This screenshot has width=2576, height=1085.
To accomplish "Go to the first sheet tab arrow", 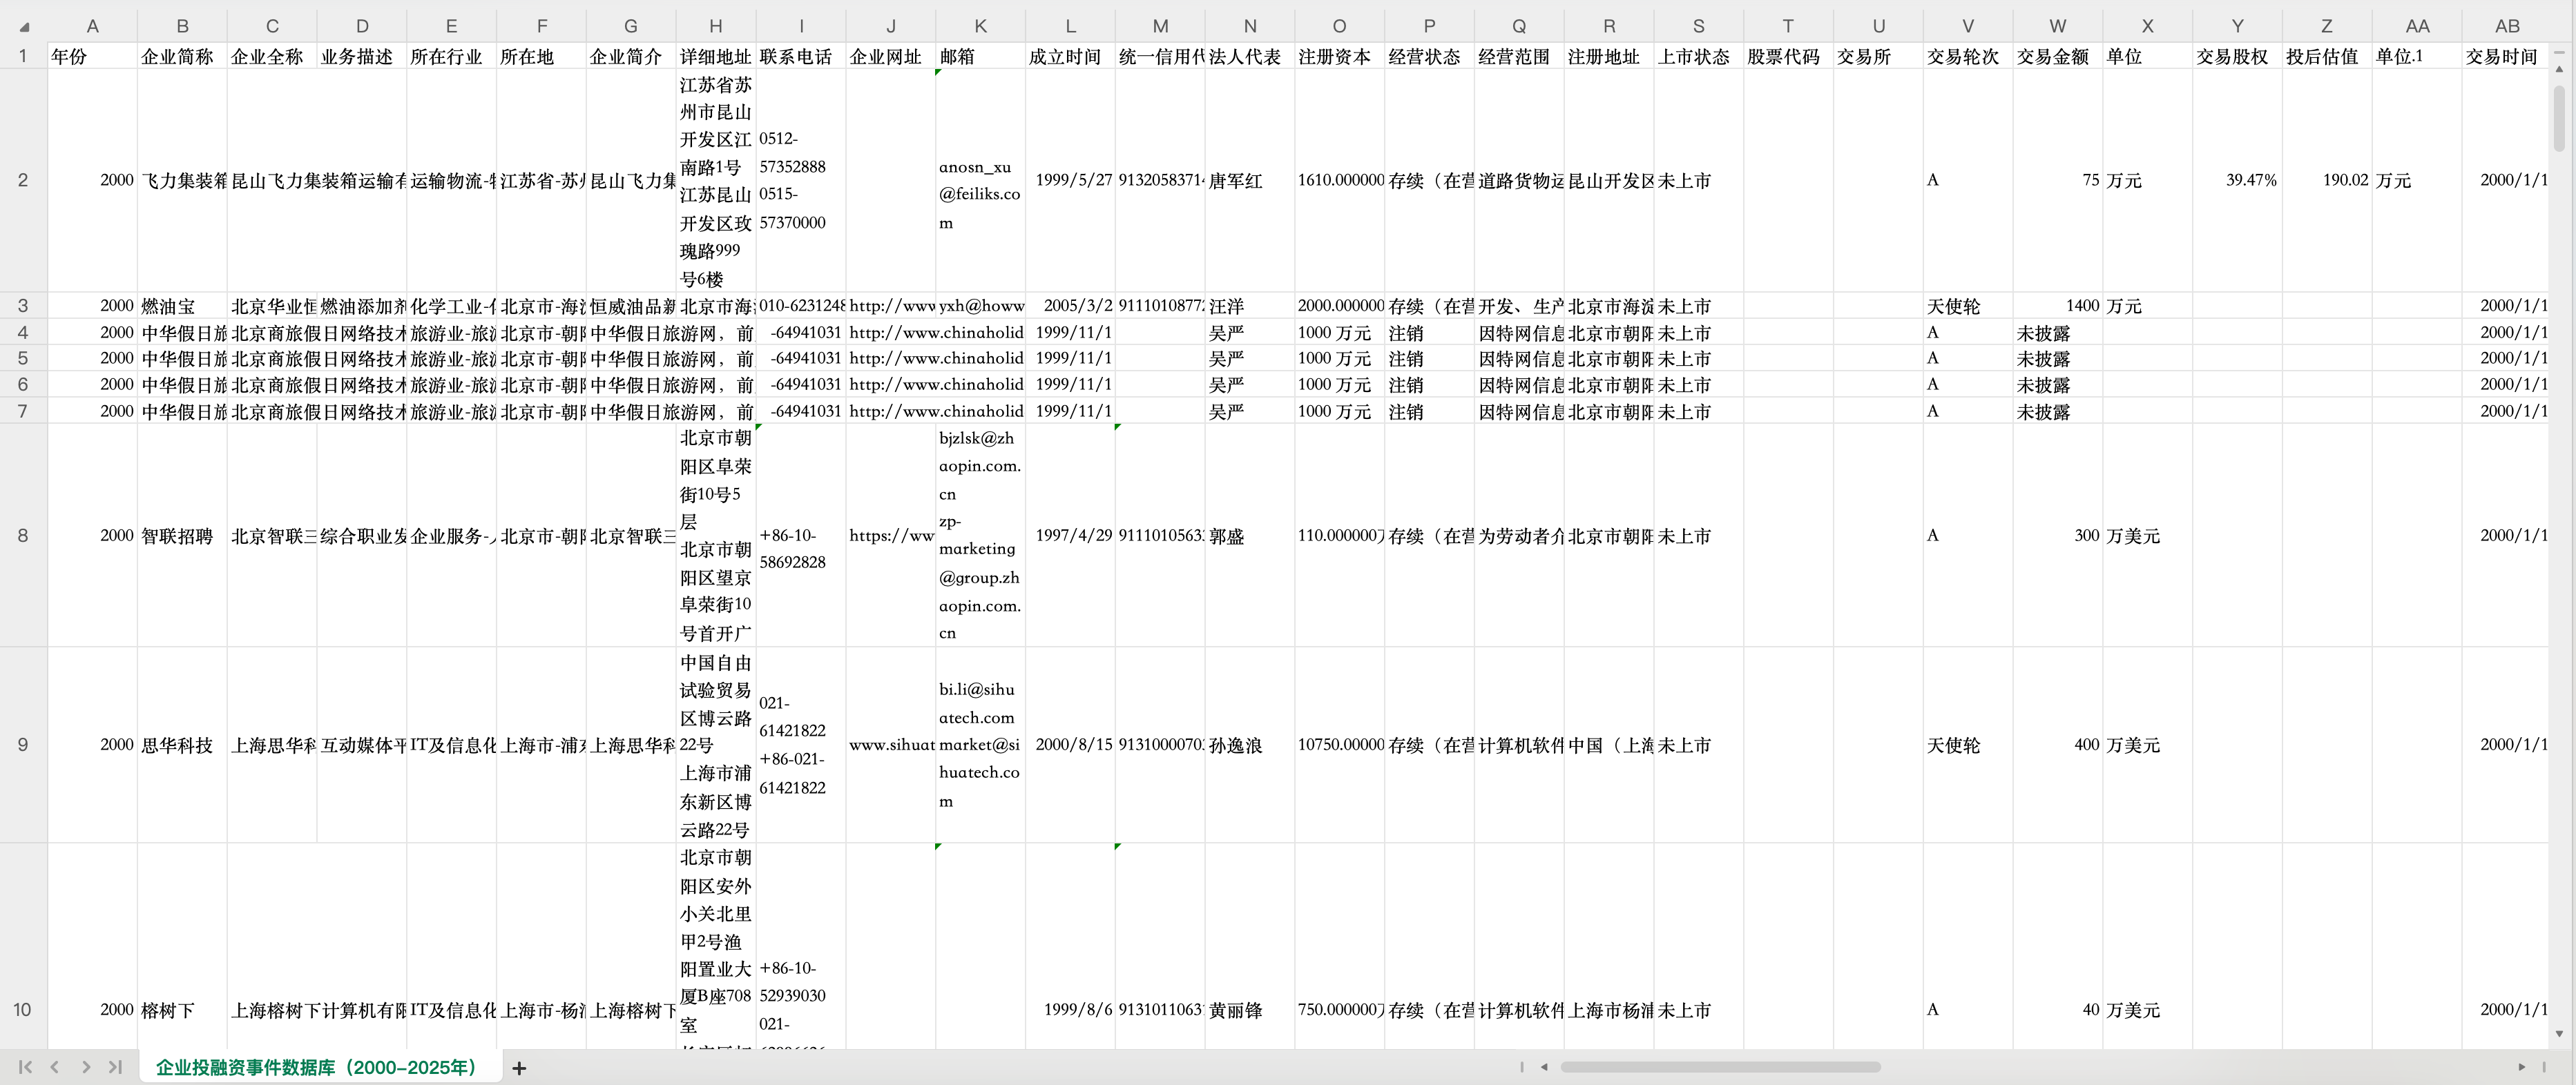I will pyautogui.click(x=25, y=1067).
